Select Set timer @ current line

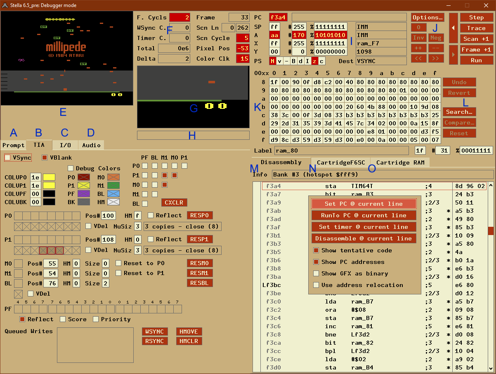point(364,227)
